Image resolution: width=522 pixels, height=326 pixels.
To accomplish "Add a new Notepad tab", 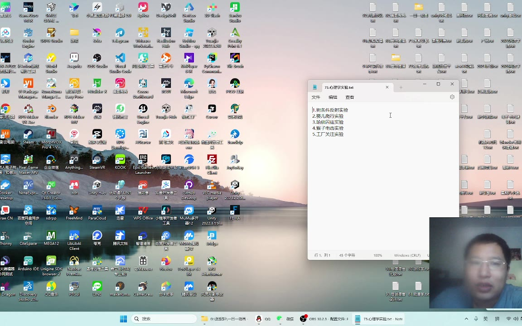I will click(x=401, y=87).
